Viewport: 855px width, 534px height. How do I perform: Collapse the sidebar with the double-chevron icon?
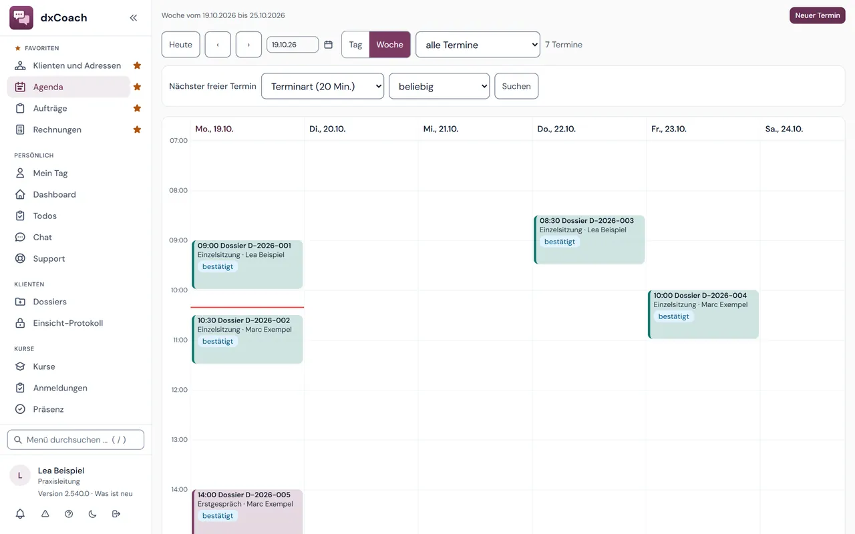(134, 18)
